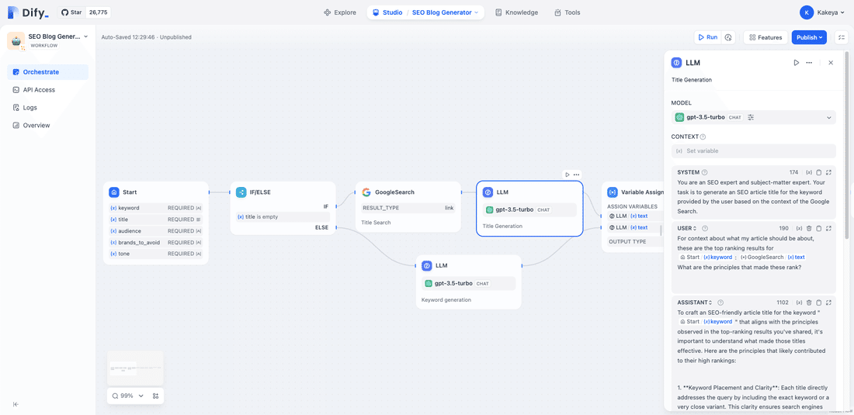This screenshot has height=415, width=854.
Task: Open Overview in the sidebar
Action: click(x=47, y=126)
